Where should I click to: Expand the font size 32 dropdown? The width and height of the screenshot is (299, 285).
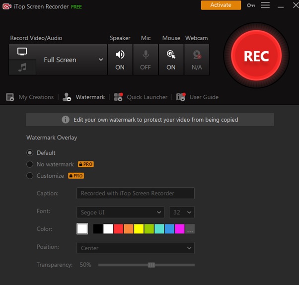(182, 212)
